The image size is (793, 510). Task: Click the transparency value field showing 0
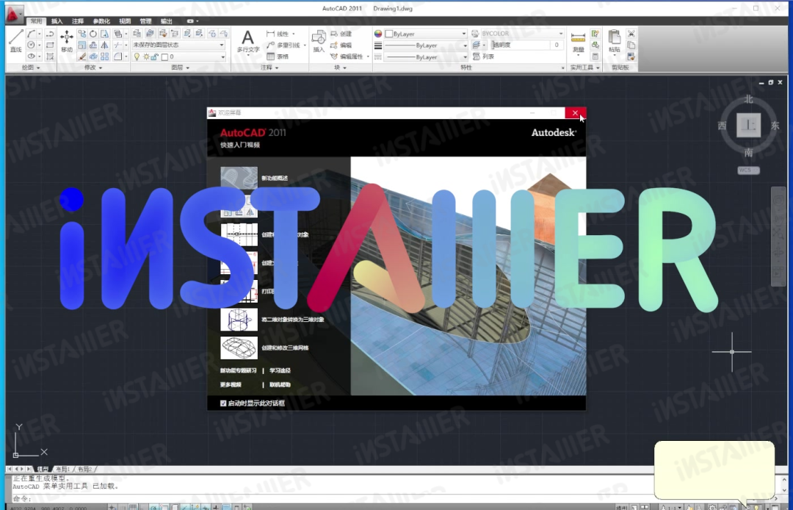pos(557,45)
